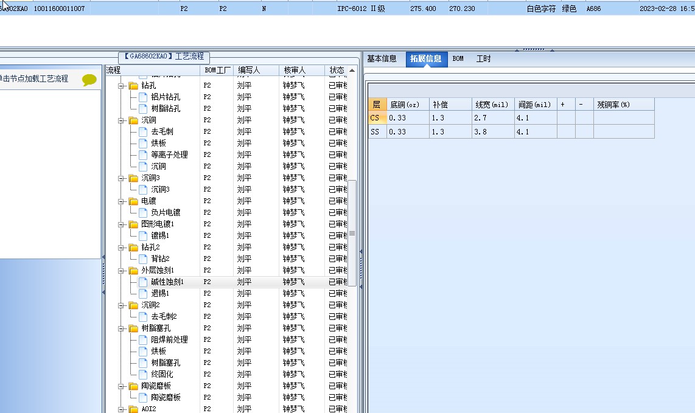Image resolution: width=695 pixels, height=413 pixels.
Task: Click the 白色字符 cell in top row
Action: 541,9
